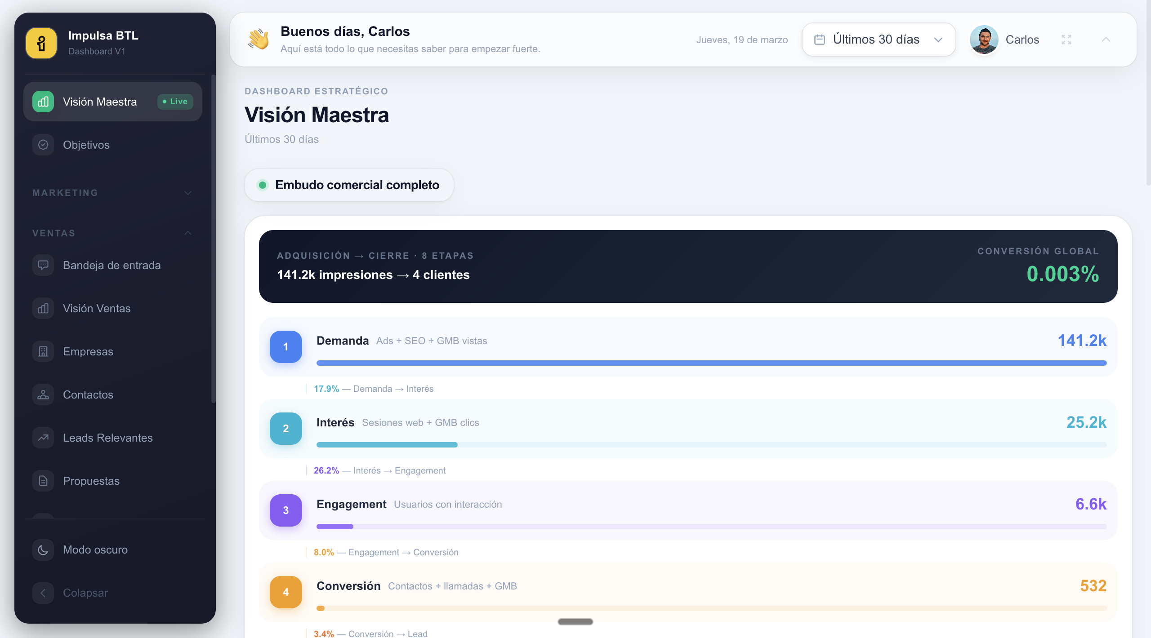Click the Empresas building icon
The image size is (1151, 638).
click(43, 351)
